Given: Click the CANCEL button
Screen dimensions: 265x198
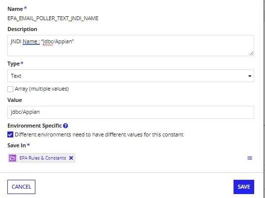Looking at the screenshot, I should [x=21, y=187].
